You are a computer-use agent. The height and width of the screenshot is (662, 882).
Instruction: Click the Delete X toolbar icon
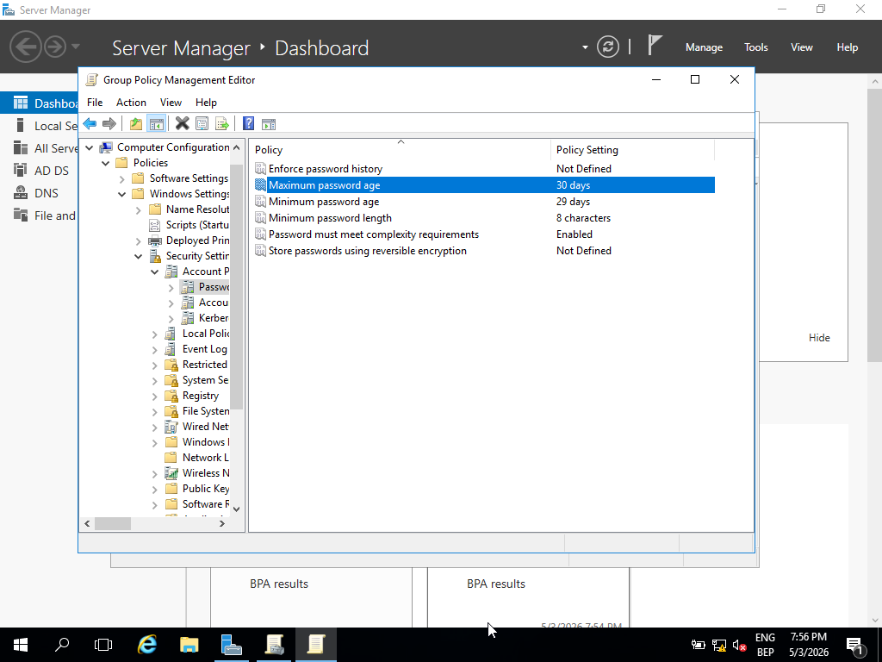coord(183,124)
